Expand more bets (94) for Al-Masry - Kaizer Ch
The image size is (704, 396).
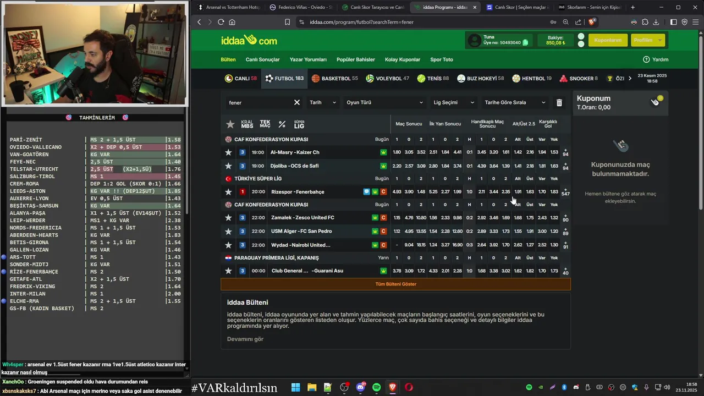565,152
